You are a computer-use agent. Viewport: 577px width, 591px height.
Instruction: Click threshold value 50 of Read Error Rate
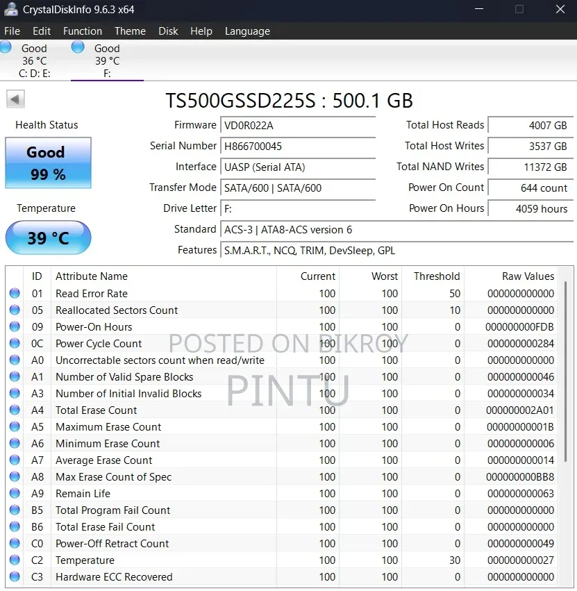click(455, 293)
